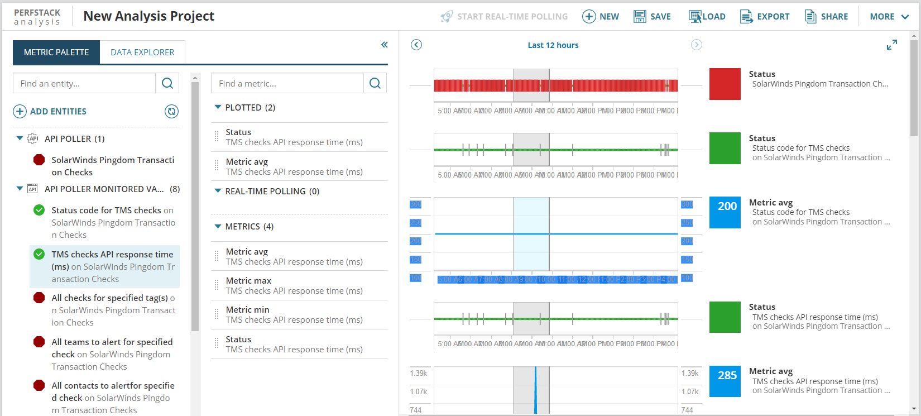Click the Last 12 hours time link

[553, 45]
